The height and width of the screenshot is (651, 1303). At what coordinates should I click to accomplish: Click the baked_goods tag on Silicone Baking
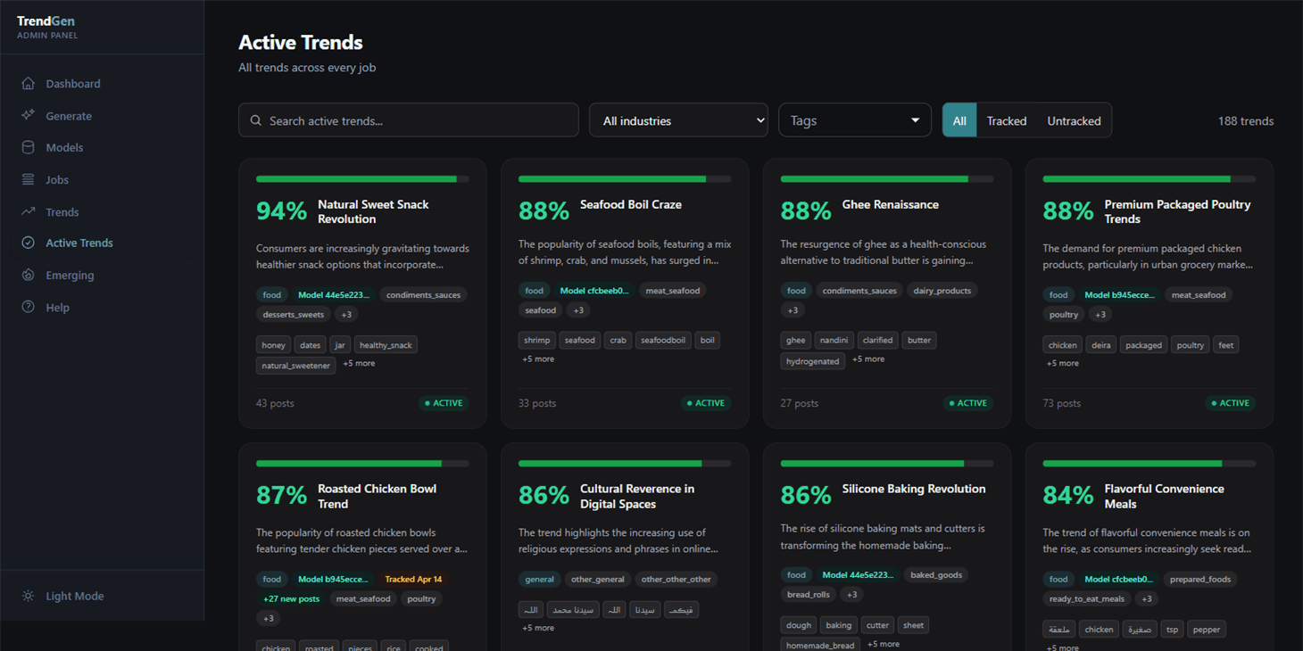click(x=936, y=575)
